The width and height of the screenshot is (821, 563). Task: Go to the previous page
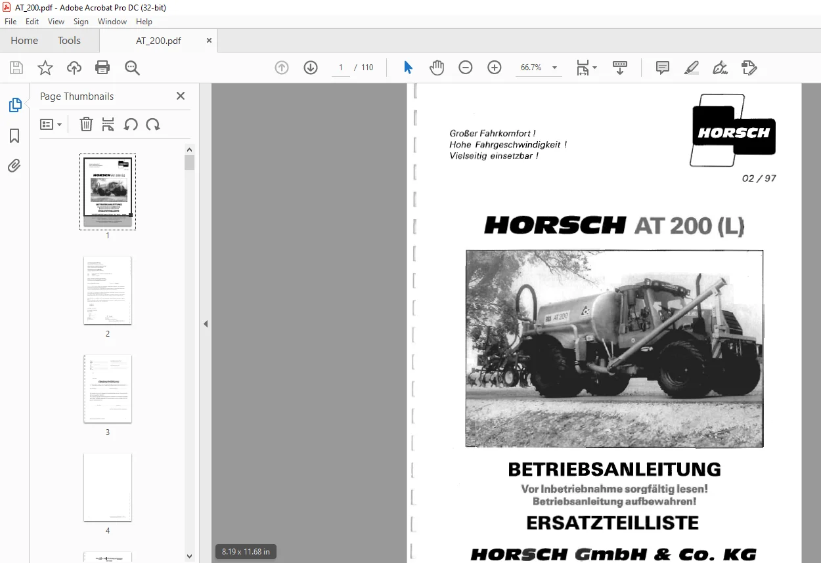(282, 68)
